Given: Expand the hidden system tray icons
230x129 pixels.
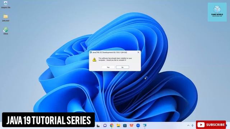Looking at the screenshot, I should tap(188, 125).
